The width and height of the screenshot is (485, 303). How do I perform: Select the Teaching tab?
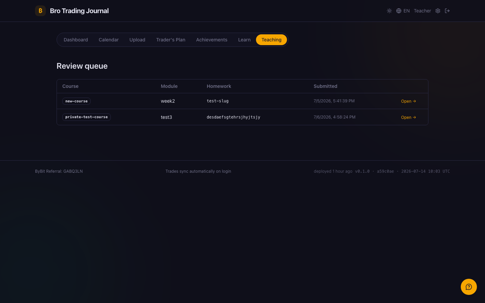(x=271, y=40)
